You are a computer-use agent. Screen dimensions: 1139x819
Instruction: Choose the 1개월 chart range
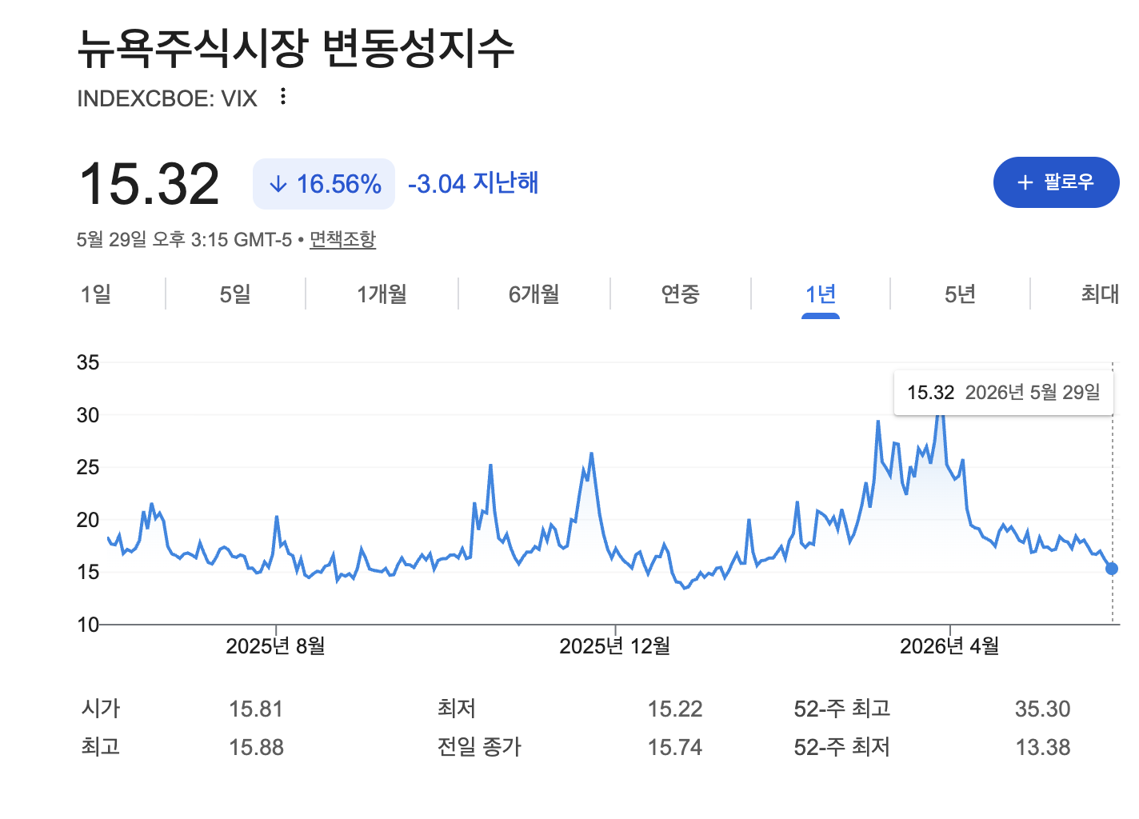point(382,294)
